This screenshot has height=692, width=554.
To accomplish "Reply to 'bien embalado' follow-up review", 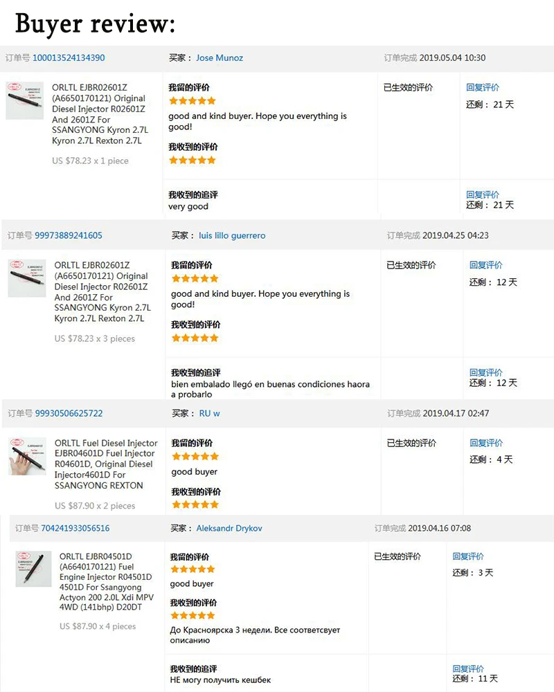I will (485, 372).
